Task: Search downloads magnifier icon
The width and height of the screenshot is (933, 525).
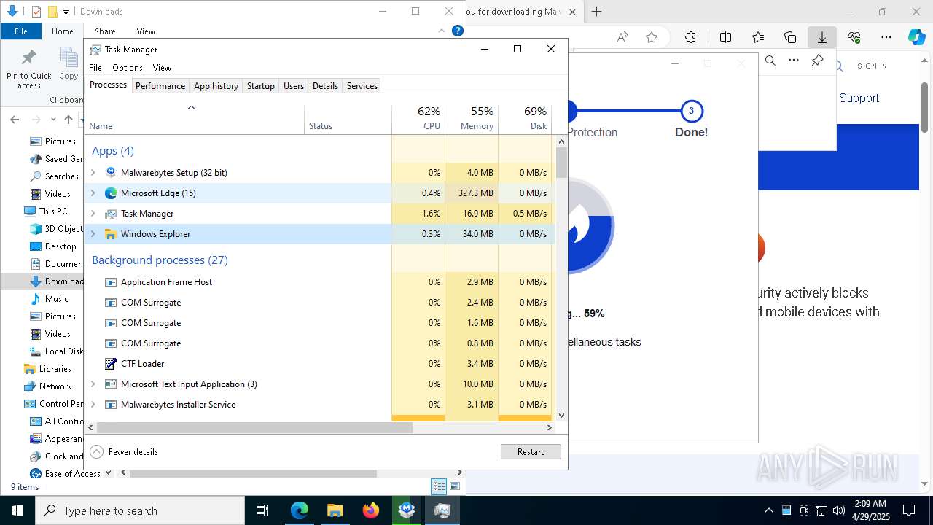Action: (x=770, y=61)
